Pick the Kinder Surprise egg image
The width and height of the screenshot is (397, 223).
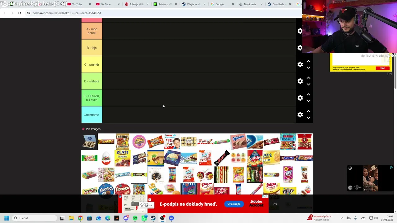[x=106, y=158]
